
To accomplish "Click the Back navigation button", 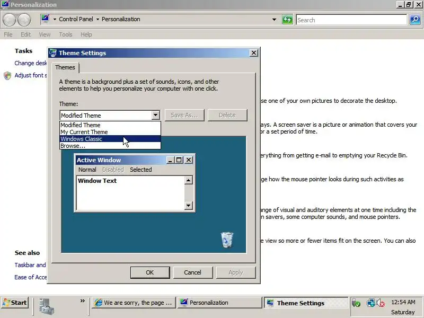I will tap(9, 20).
